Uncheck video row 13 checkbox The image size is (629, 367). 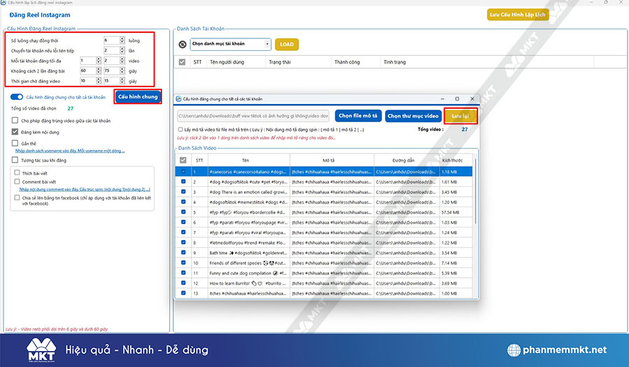coord(183,293)
